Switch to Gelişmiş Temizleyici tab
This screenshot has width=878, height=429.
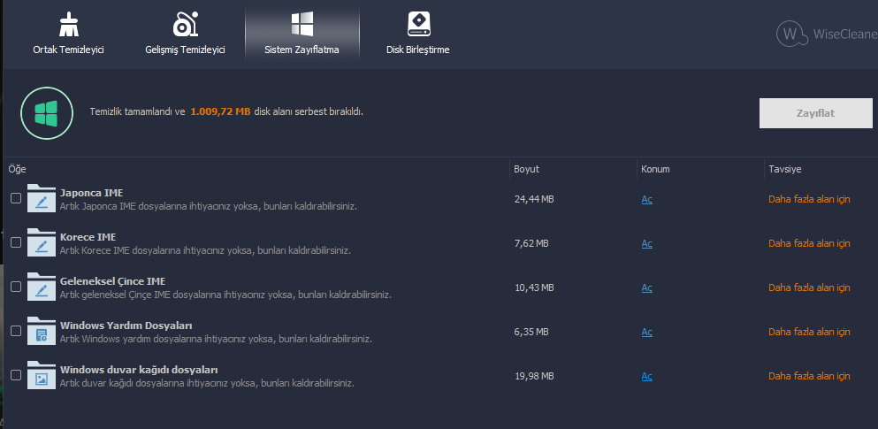[185, 34]
